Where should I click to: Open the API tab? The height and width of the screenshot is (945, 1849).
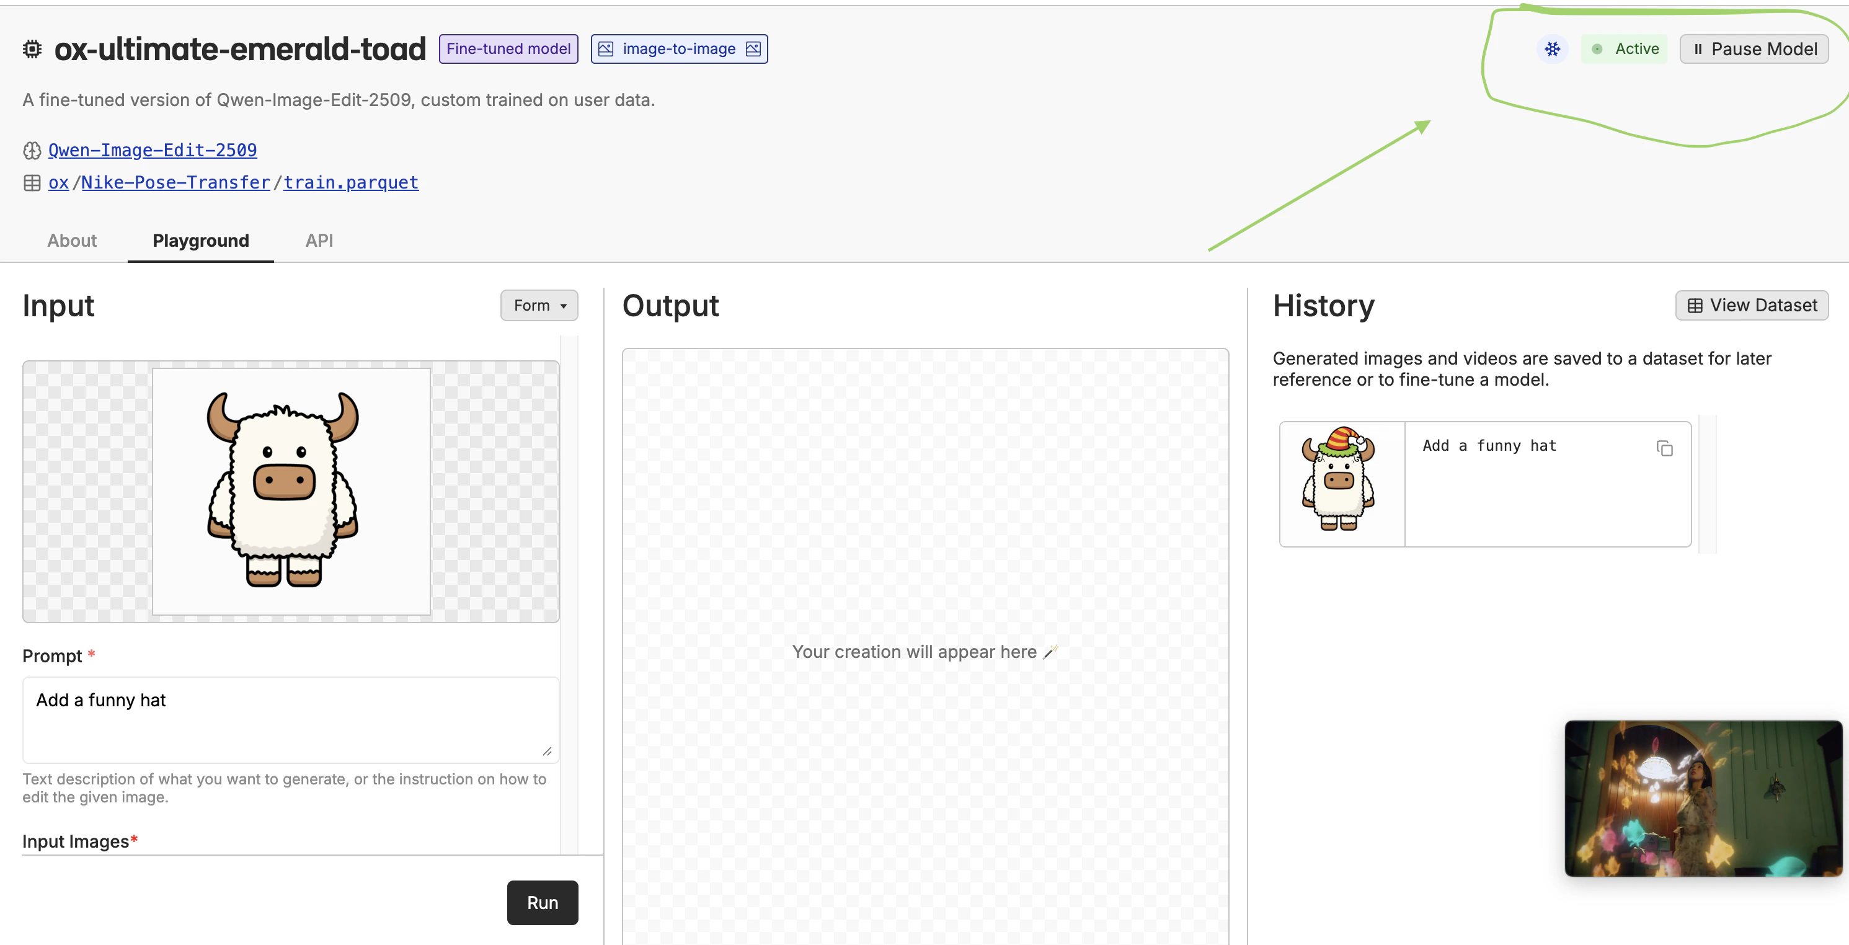(319, 241)
